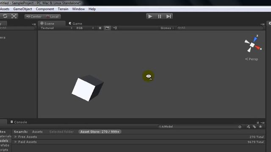Toggle pivot mode Center button
The height and width of the screenshot is (152, 271).
point(34,16)
